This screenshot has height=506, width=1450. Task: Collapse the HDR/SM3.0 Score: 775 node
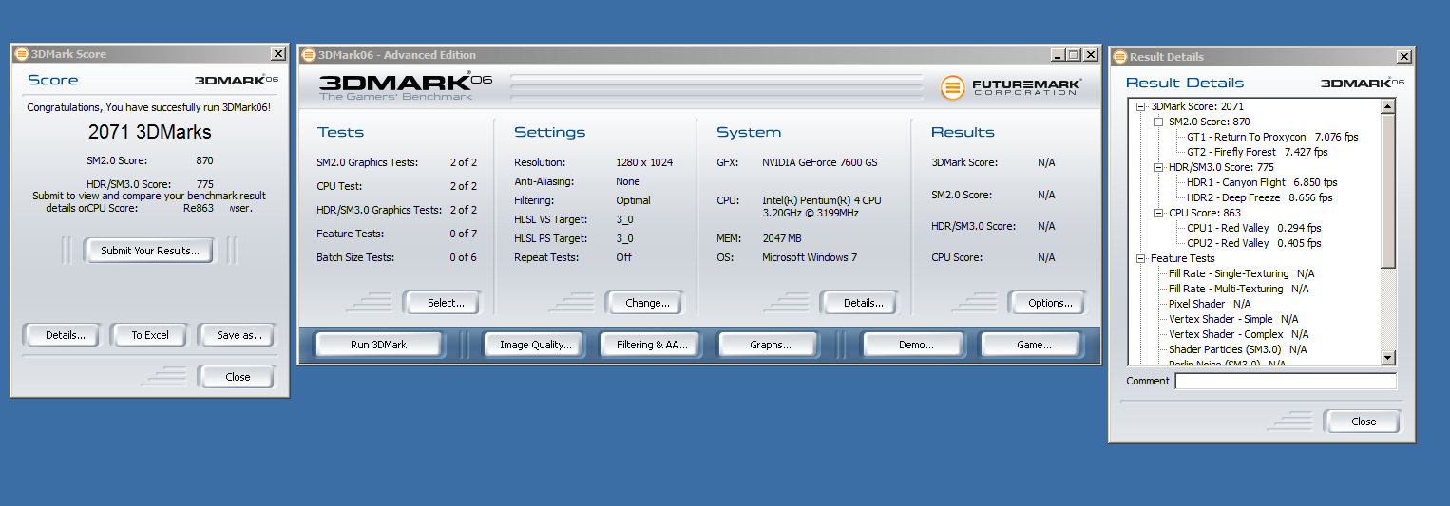[1158, 167]
